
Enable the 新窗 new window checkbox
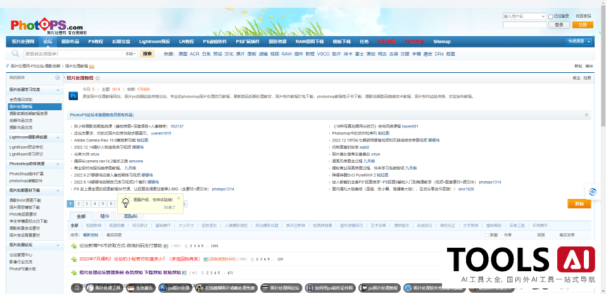(x=486, y=234)
